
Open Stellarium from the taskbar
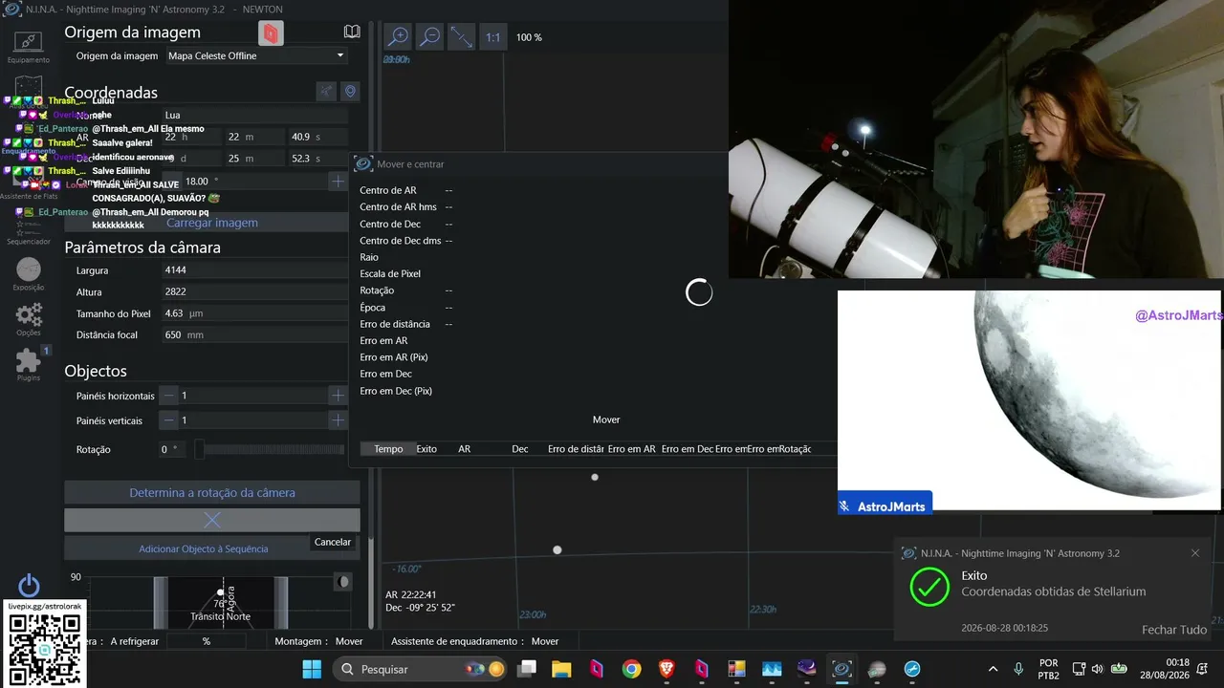806,669
